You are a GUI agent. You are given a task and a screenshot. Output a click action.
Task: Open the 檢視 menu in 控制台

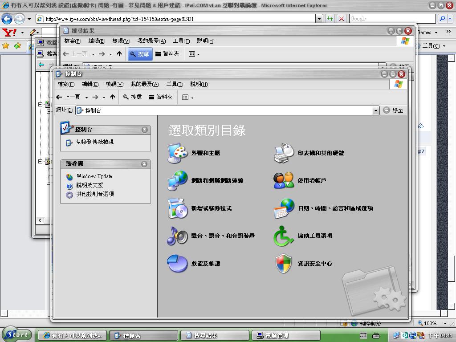click(x=114, y=84)
